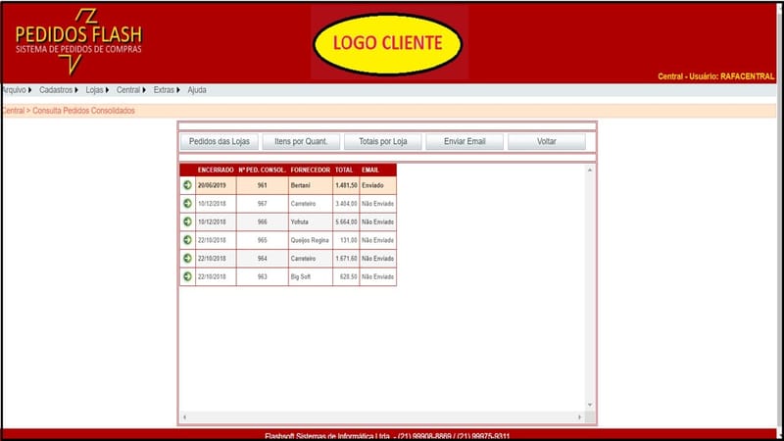Expand the Arquivo menu
This screenshot has height=441, width=784.
pyautogui.click(x=16, y=90)
